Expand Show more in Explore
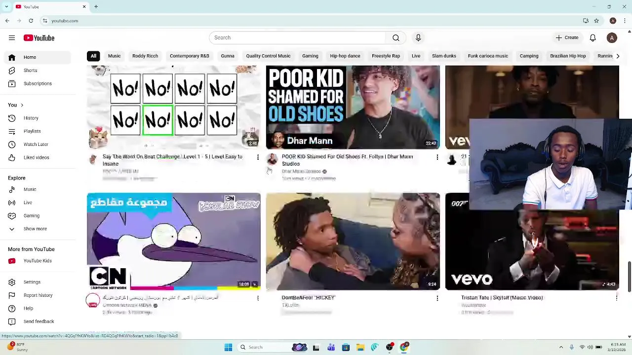Image resolution: width=632 pixels, height=355 pixels. (39, 229)
